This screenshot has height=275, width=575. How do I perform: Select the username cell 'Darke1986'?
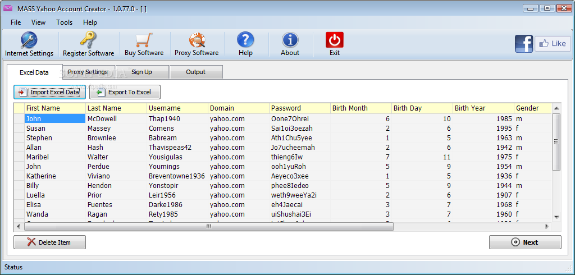(177, 205)
